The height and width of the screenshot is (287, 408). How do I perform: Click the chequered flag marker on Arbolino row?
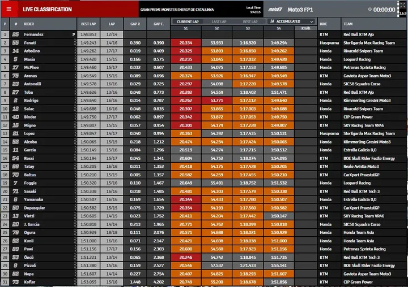tap(75, 51)
